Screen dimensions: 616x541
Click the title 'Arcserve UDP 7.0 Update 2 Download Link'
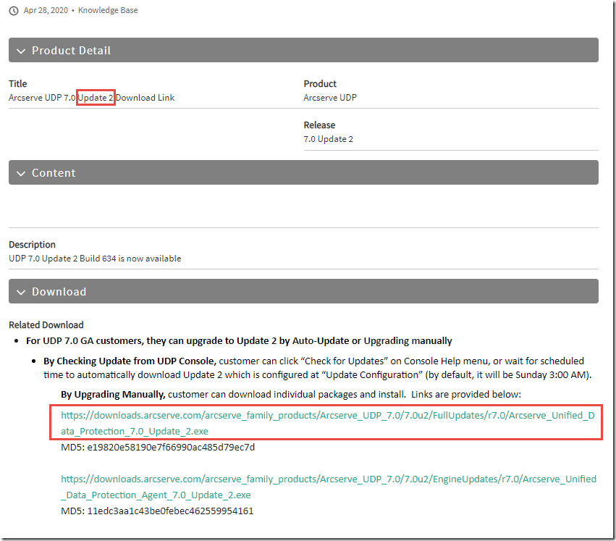(x=91, y=98)
